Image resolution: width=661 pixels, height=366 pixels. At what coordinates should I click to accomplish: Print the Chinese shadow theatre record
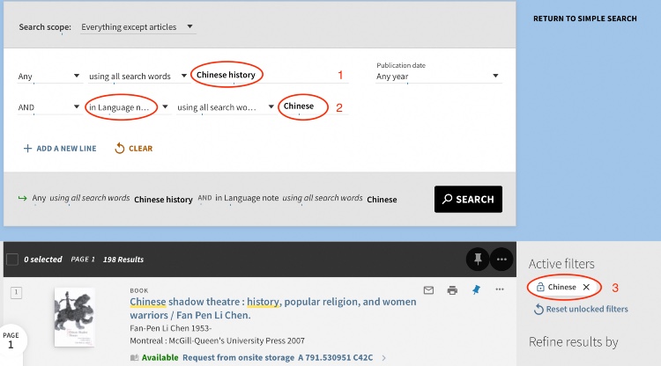pos(452,289)
